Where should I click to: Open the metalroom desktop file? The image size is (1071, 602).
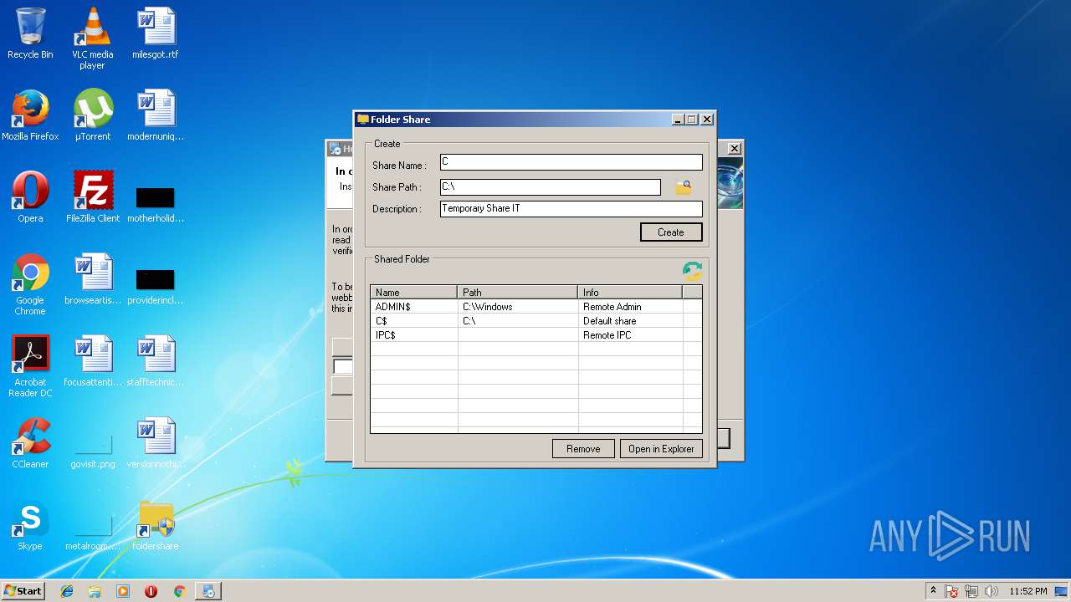[92, 533]
